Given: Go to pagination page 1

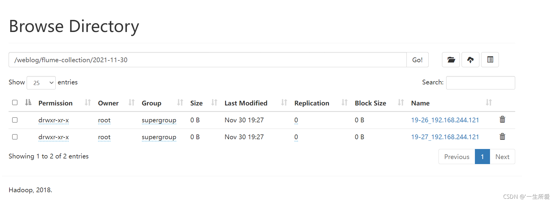Looking at the screenshot, I should [482, 157].
